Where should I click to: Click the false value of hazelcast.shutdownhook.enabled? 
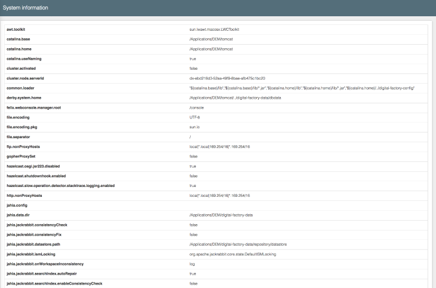193,176
